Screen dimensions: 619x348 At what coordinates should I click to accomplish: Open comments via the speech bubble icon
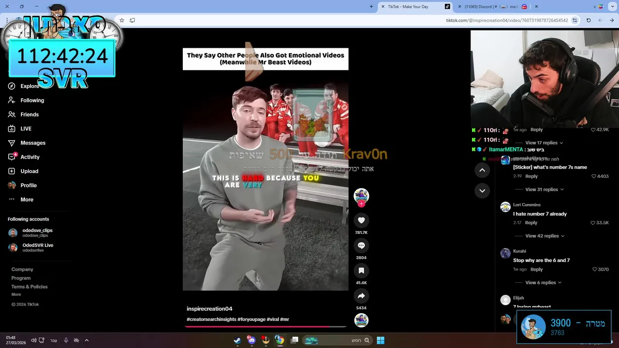coord(361,246)
